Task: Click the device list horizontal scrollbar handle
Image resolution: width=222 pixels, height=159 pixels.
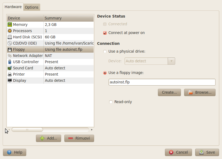Action: [27, 130]
